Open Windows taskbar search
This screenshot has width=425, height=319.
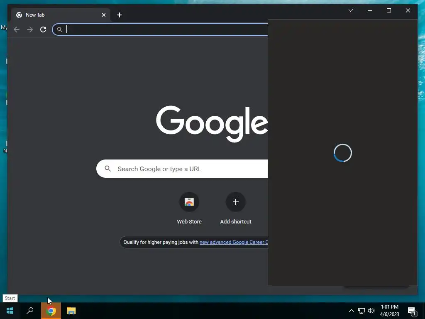tap(30, 311)
